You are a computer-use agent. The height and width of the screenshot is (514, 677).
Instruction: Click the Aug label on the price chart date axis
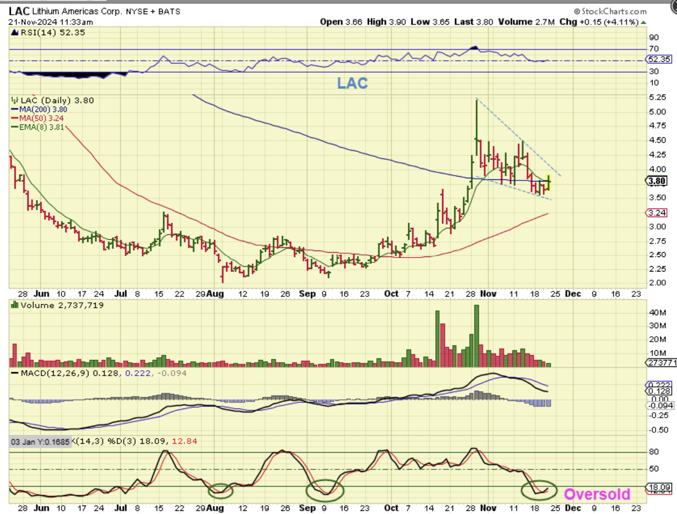[x=215, y=294]
